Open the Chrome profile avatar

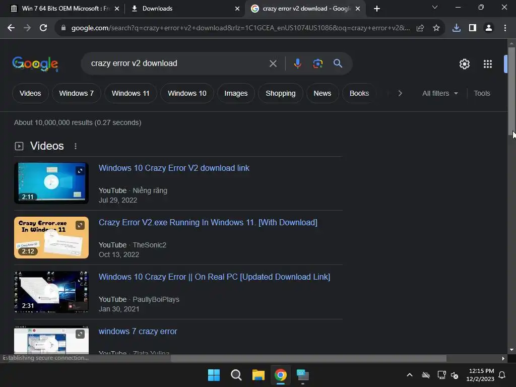pos(489,28)
